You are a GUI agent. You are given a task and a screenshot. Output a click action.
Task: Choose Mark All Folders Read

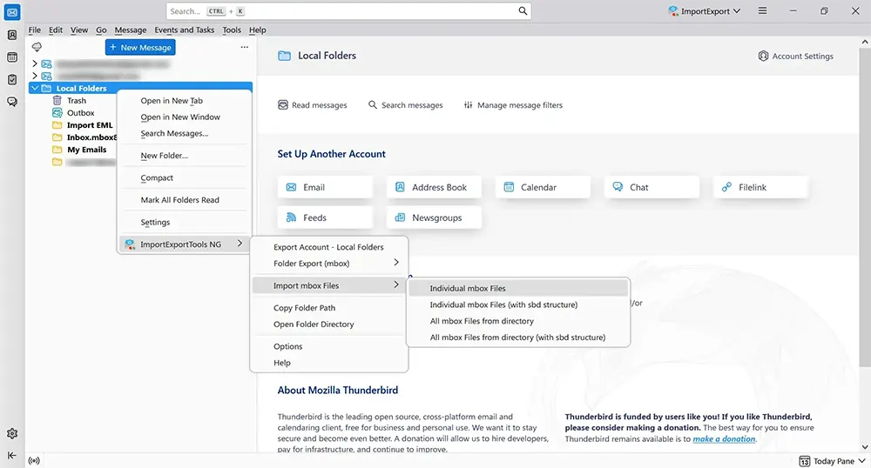click(x=185, y=200)
